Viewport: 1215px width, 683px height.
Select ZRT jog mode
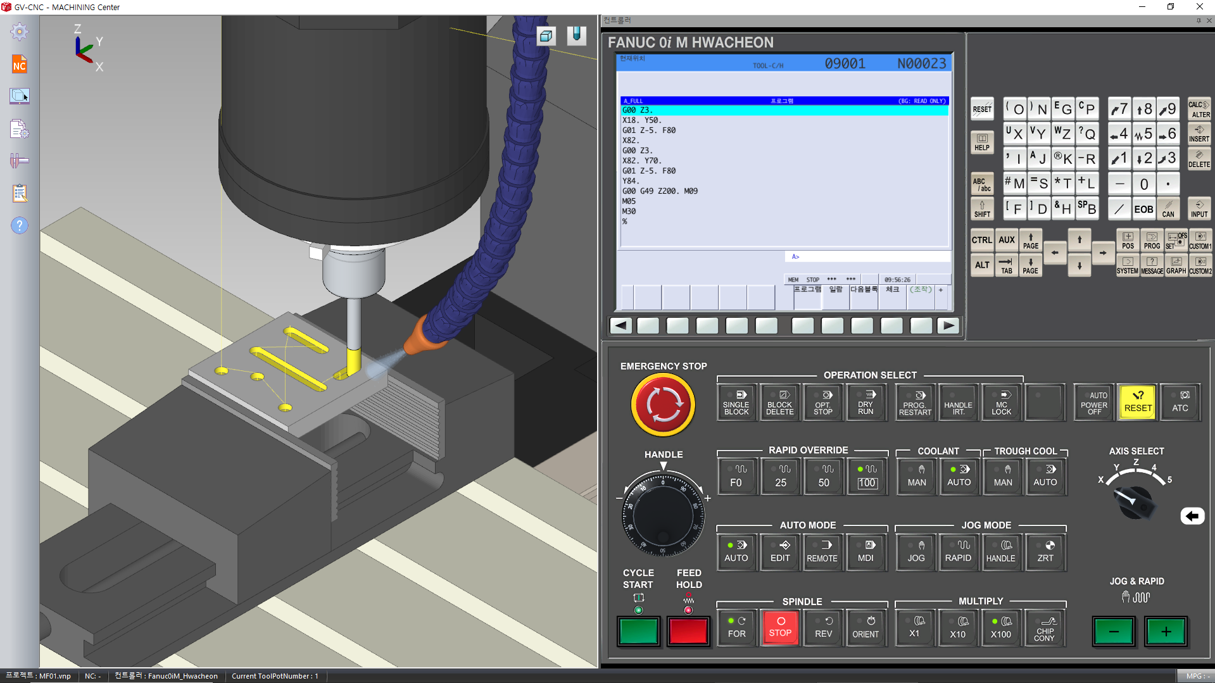click(1045, 552)
